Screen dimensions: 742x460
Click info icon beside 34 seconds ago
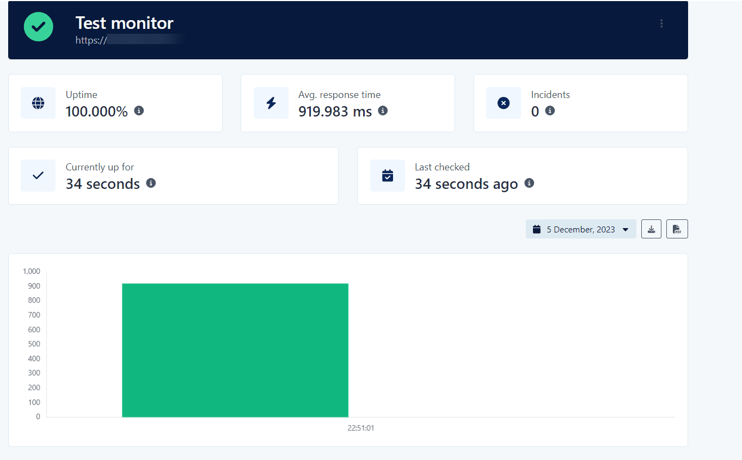(529, 183)
